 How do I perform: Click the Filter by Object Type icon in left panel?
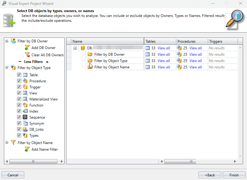click(x=13, y=68)
